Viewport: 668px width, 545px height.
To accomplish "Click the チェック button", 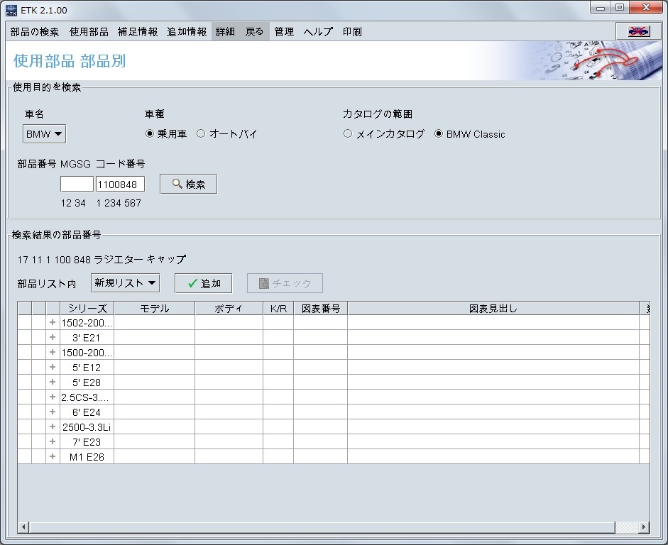I will pyautogui.click(x=285, y=283).
